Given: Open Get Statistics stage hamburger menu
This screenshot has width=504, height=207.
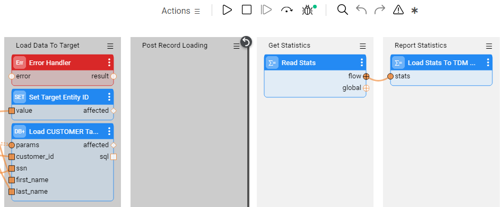Looking at the screenshot, I should (x=363, y=46).
